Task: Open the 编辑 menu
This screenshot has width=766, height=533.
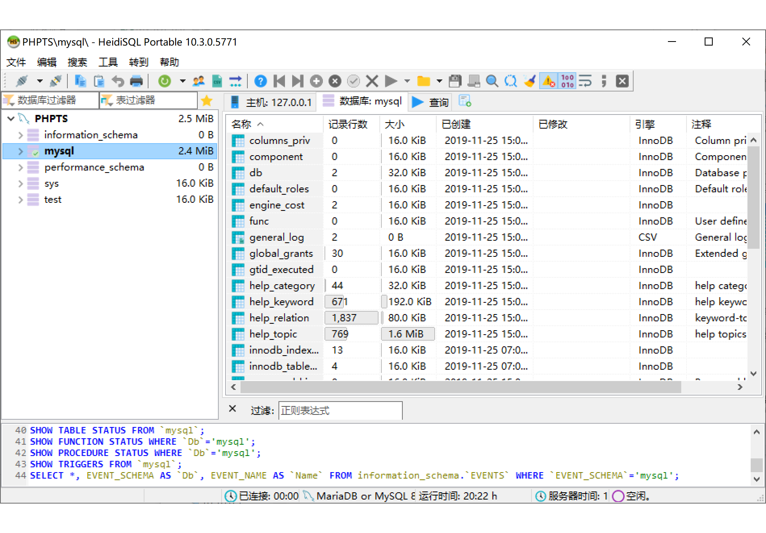Action: tap(47, 62)
